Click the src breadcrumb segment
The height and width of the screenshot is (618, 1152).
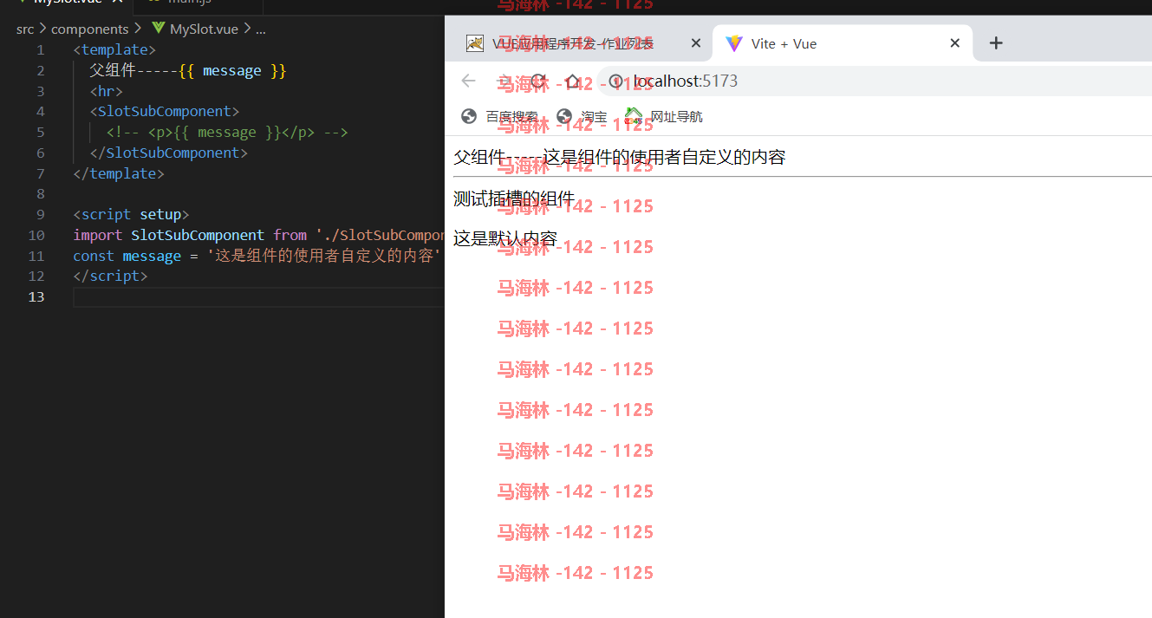(25, 29)
